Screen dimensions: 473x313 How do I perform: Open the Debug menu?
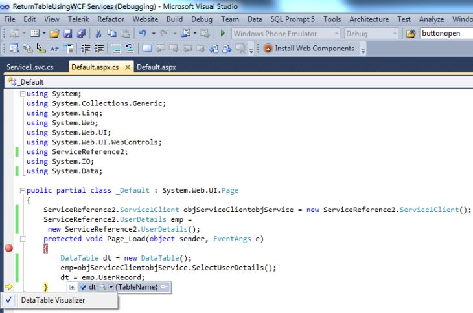pos(202,19)
